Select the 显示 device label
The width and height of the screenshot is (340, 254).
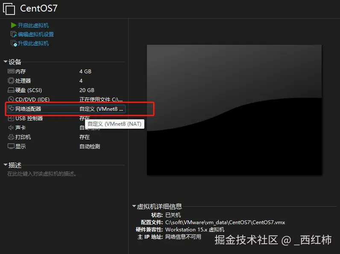tap(21, 147)
